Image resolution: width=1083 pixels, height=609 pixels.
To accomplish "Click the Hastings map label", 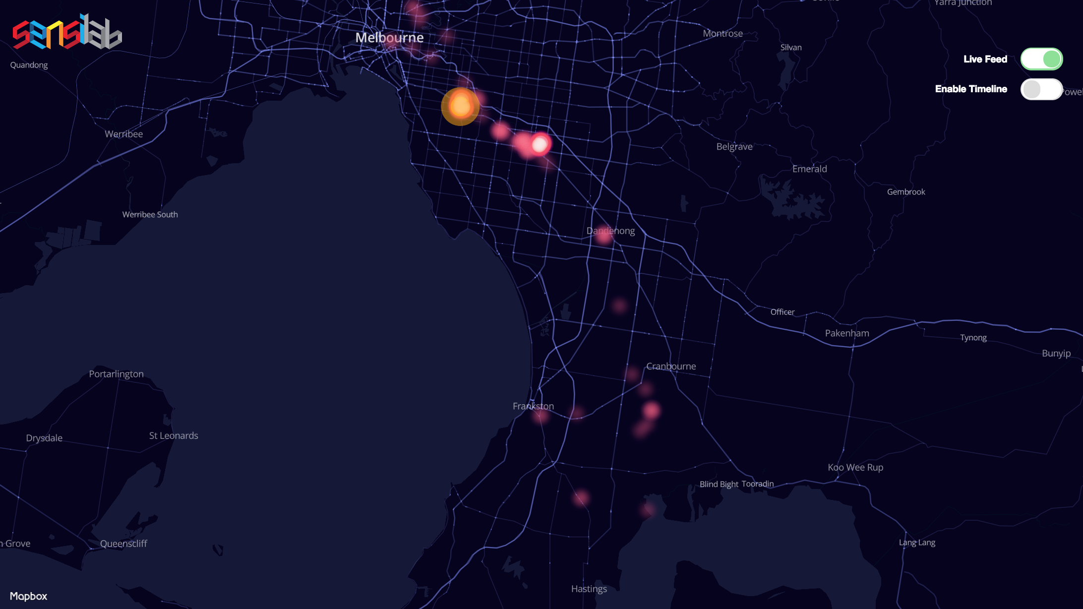I will pyautogui.click(x=589, y=589).
